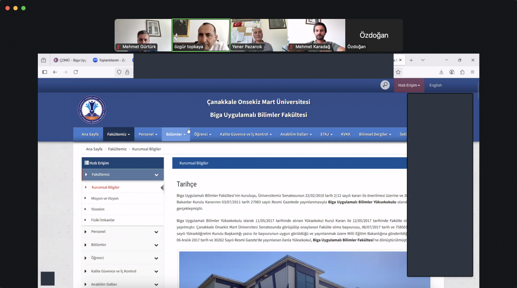Click the Kurumsal Bilgiler content panel header
The height and width of the screenshot is (288, 517).
point(289,163)
